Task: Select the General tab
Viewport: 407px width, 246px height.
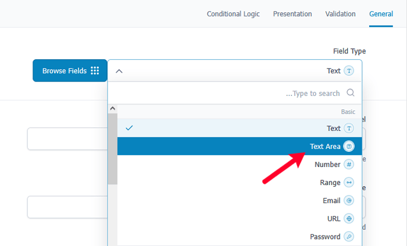Action: pyautogui.click(x=381, y=14)
